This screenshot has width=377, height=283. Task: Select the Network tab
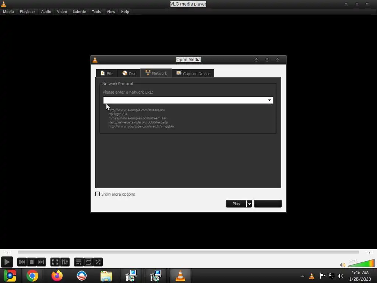pyautogui.click(x=156, y=73)
